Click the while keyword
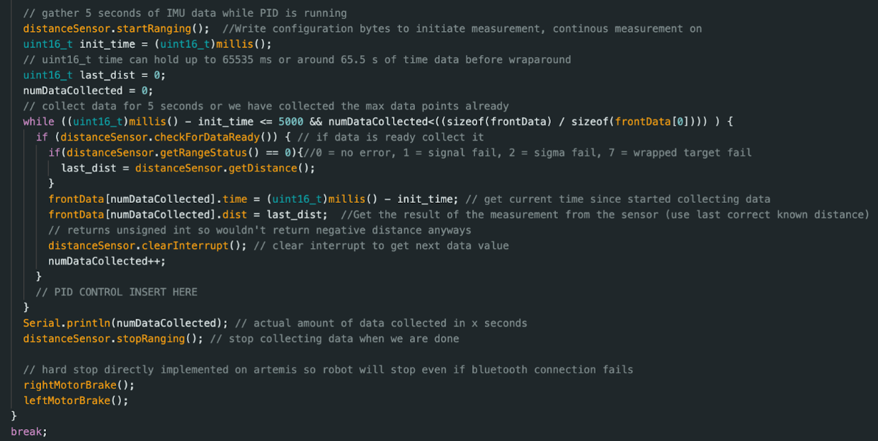Screen dimensions: 878x441 tap(38, 122)
